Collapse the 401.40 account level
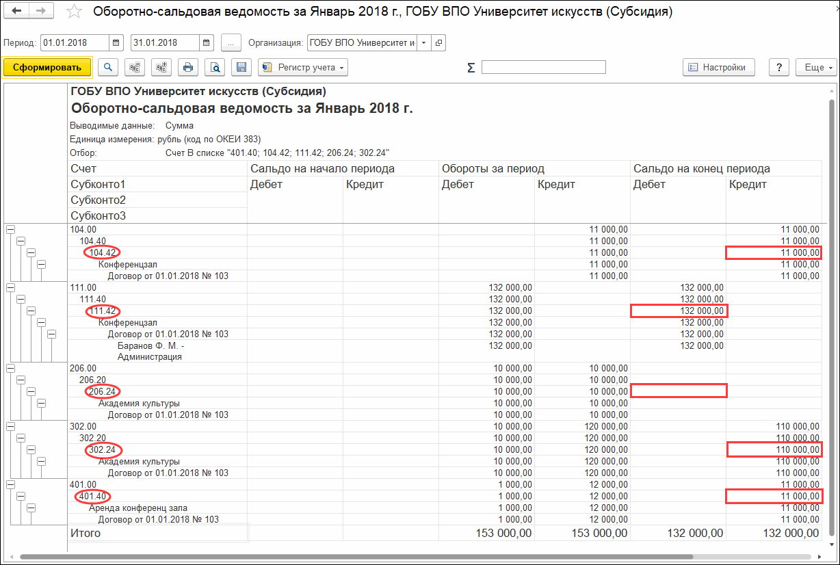This screenshot has width=840, height=565. point(21,496)
